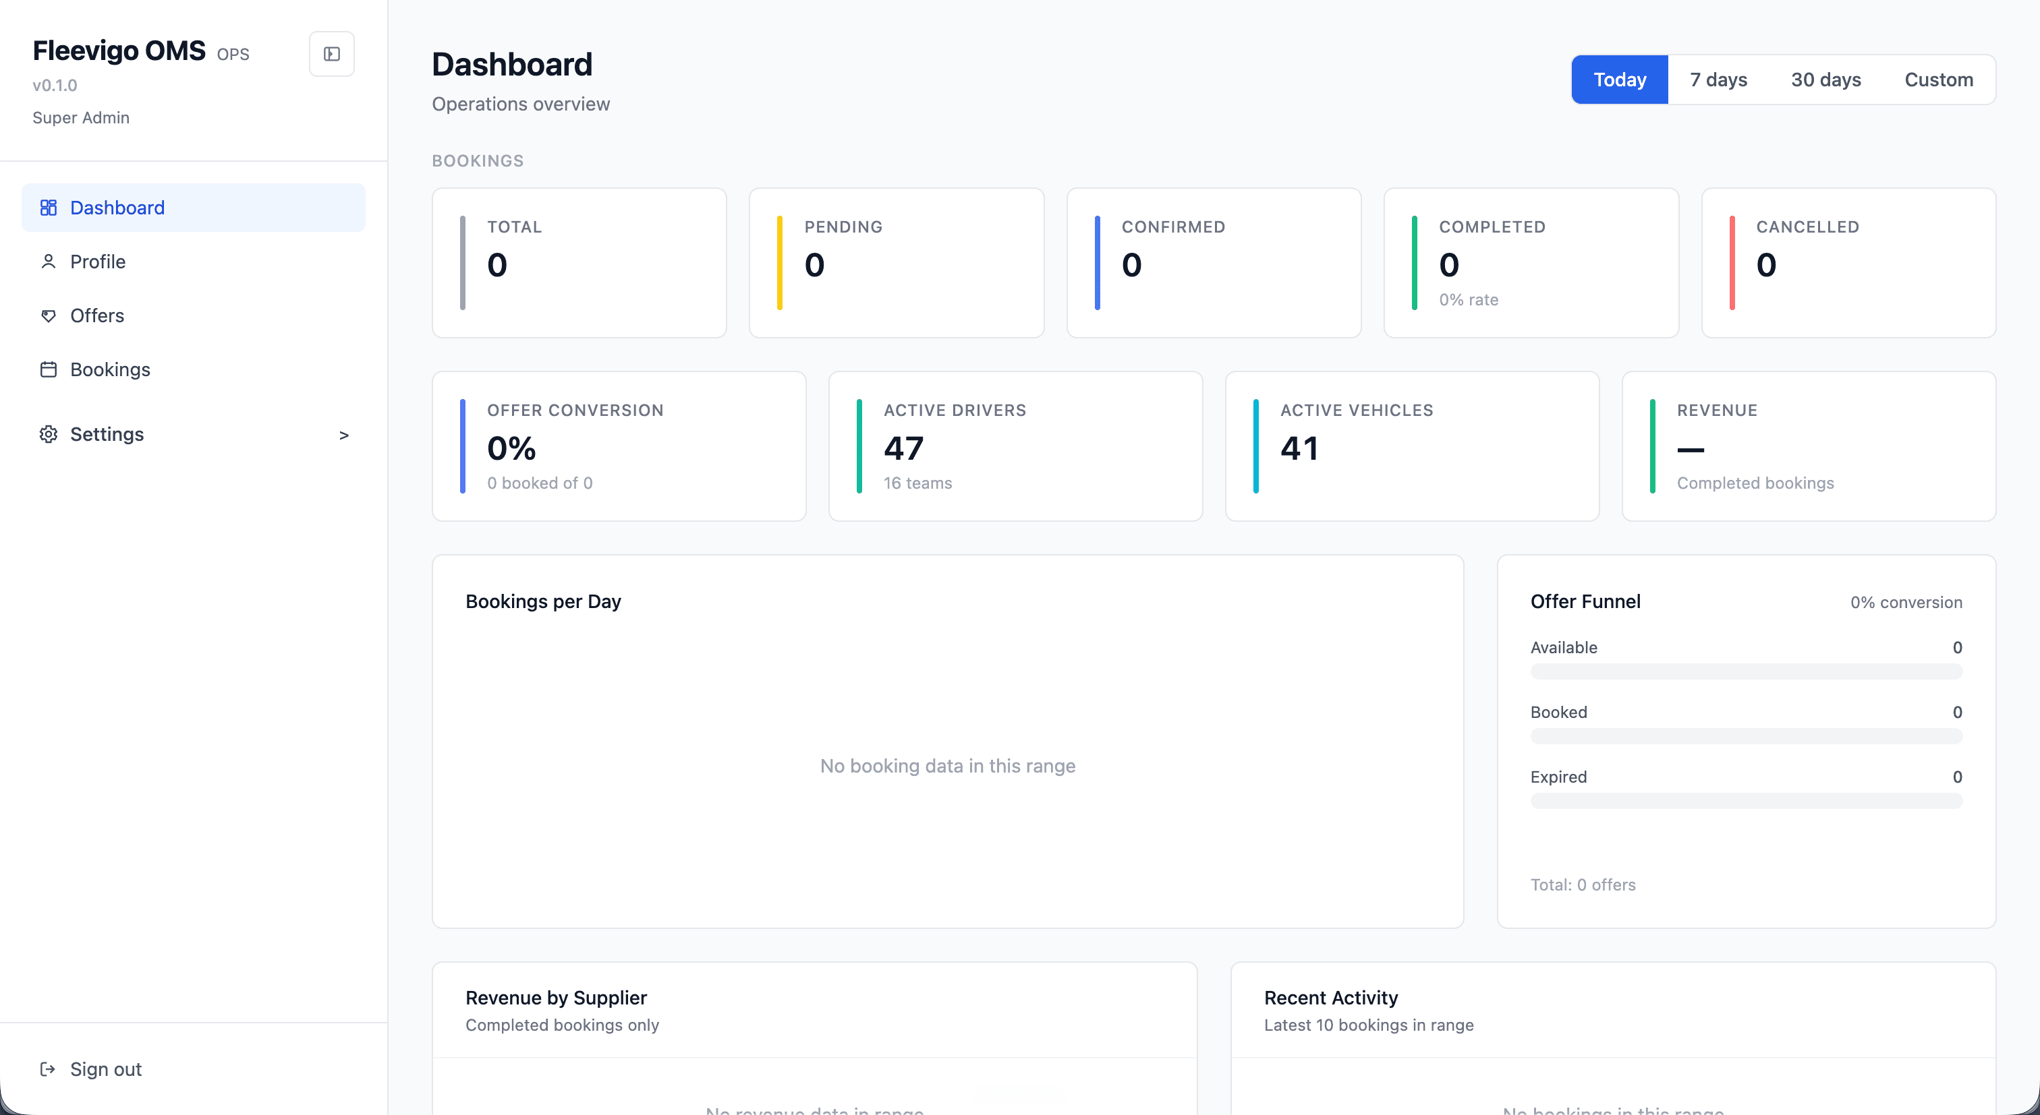
Task: Click the ACTIVE VEHICLES card
Action: [x=1412, y=446]
